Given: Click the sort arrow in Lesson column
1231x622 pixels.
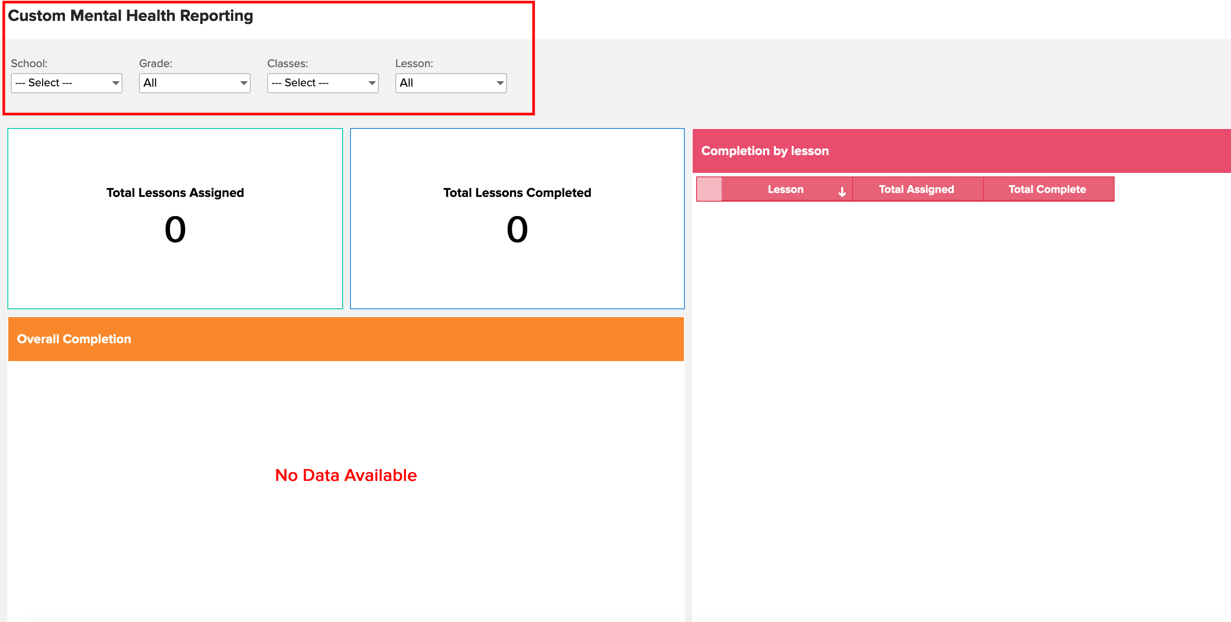Looking at the screenshot, I should [842, 192].
